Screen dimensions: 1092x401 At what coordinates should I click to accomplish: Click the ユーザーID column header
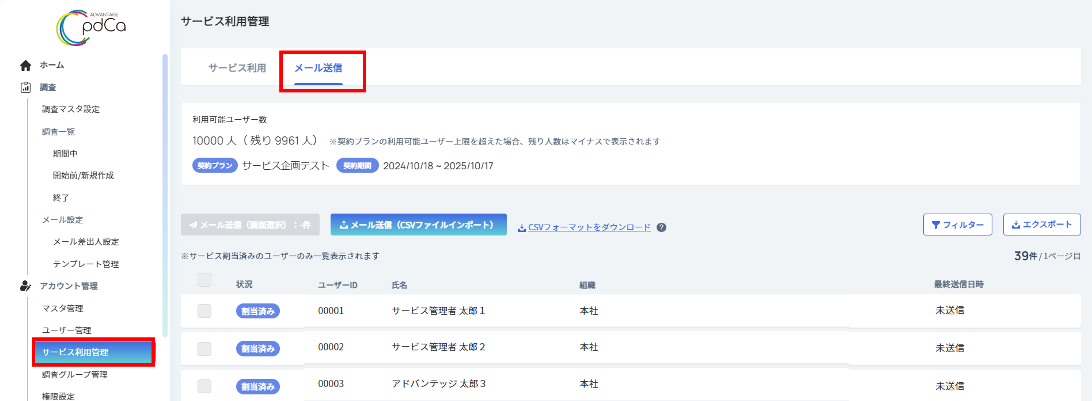point(338,285)
